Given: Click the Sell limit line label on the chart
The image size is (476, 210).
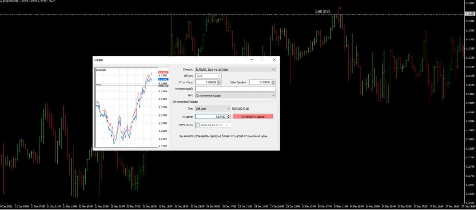Looking at the screenshot, I should click(322, 11).
